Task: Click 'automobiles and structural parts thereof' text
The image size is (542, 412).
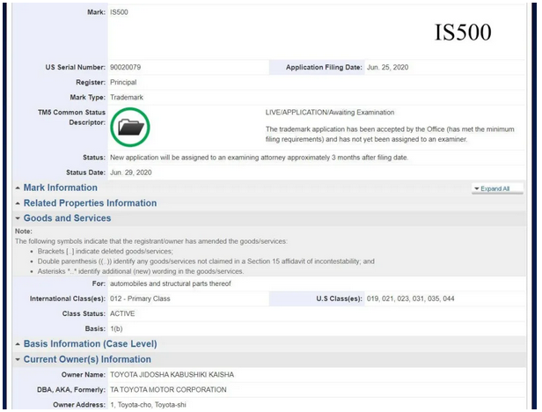Action: [171, 283]
